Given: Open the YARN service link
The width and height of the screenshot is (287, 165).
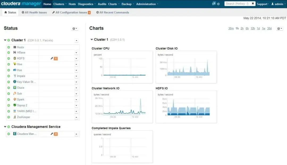Looking at the screenshot, I should [26, 111].
